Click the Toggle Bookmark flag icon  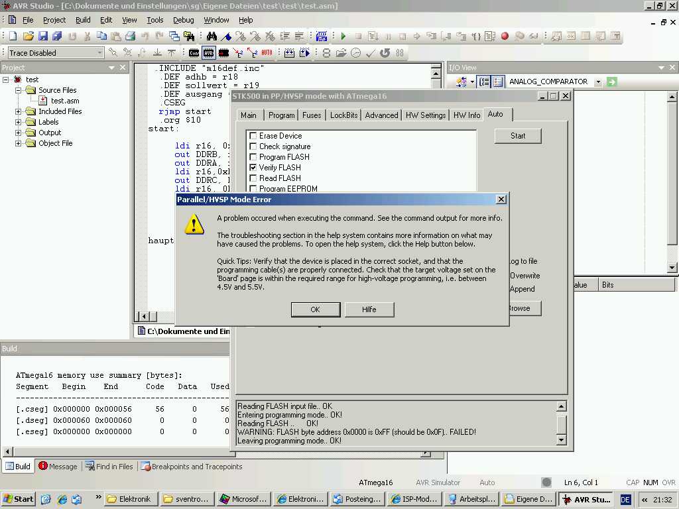click(226, 36)
